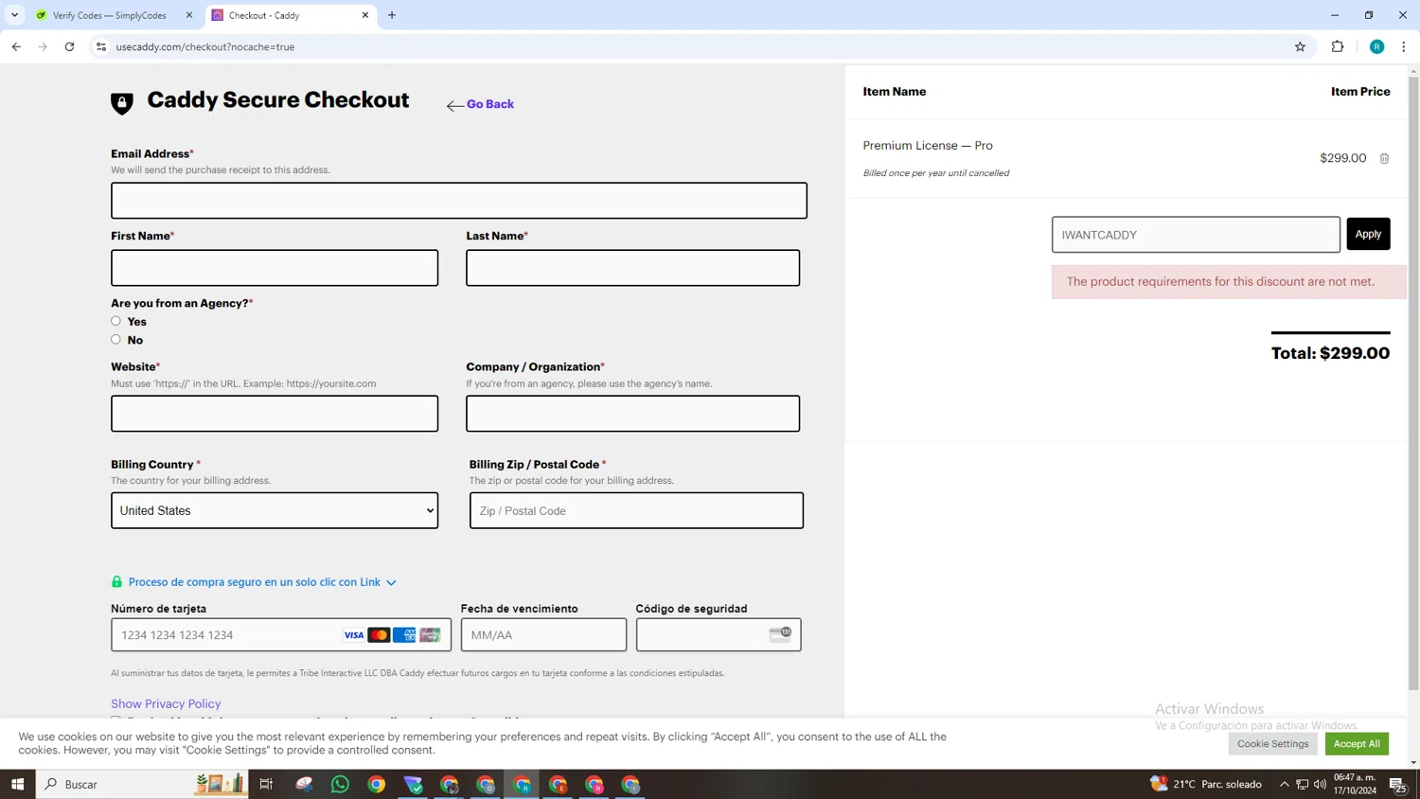Click the discount code field containing IWANTCADDY
1420x799 pixels.
pos(1196,235)
